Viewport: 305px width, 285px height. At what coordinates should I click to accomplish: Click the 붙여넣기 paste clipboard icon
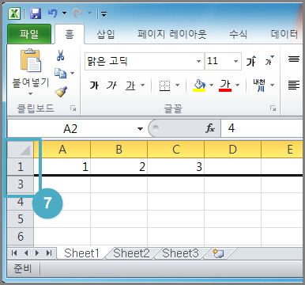pos(31,60)
